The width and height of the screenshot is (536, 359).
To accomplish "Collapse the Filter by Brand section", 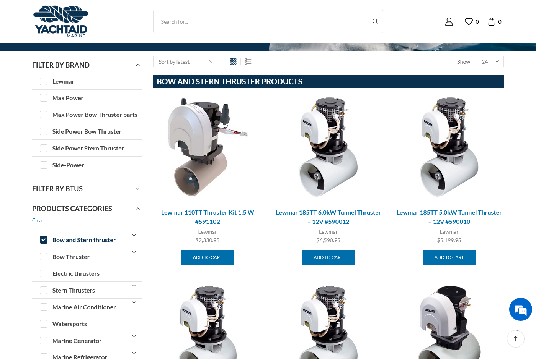I will point(138,65).
